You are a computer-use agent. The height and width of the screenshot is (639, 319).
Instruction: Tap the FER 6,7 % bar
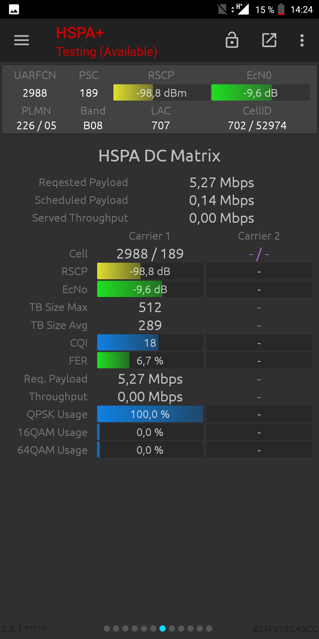[150, 360]
